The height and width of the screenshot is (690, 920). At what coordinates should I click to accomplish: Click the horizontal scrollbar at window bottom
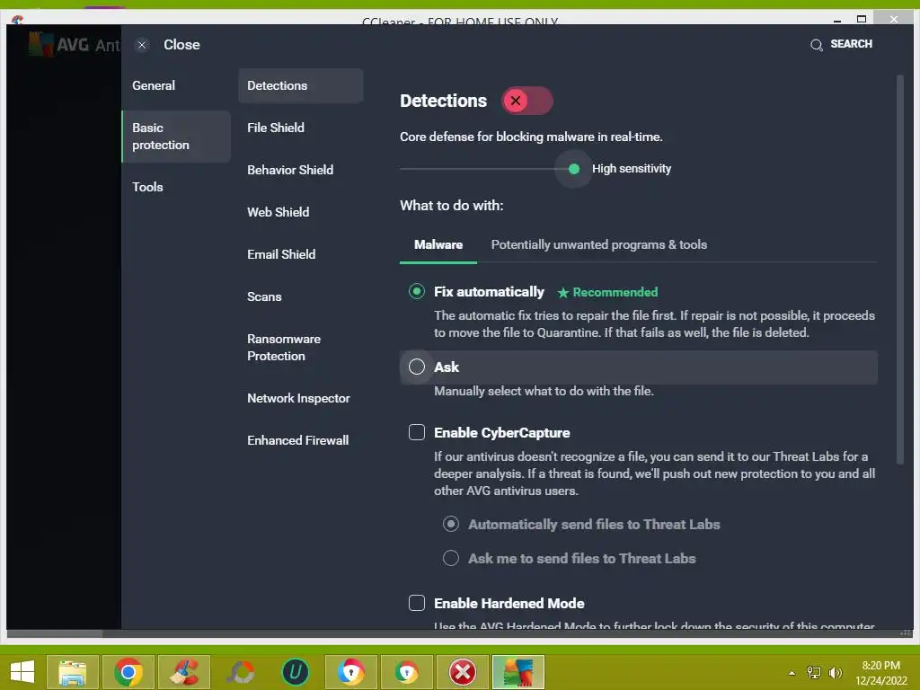[x=55, y=633]
